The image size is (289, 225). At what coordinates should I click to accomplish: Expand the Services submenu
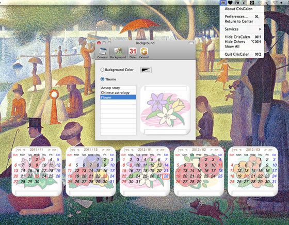tap(242, 29)
